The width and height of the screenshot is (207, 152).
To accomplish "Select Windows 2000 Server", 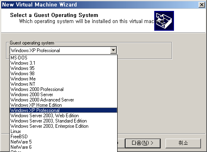I will [x=63, y=95].
